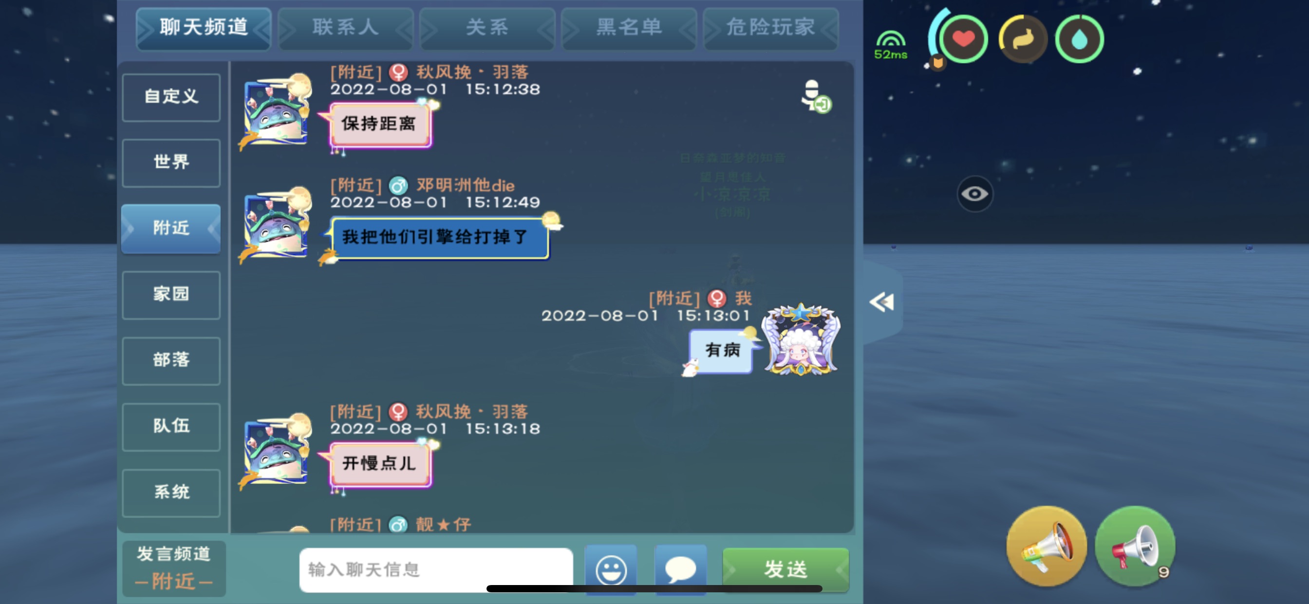Tap the water drop thirst icon
The image size is (1309, 604).
pyautogui.click(x=1079, y=39)
